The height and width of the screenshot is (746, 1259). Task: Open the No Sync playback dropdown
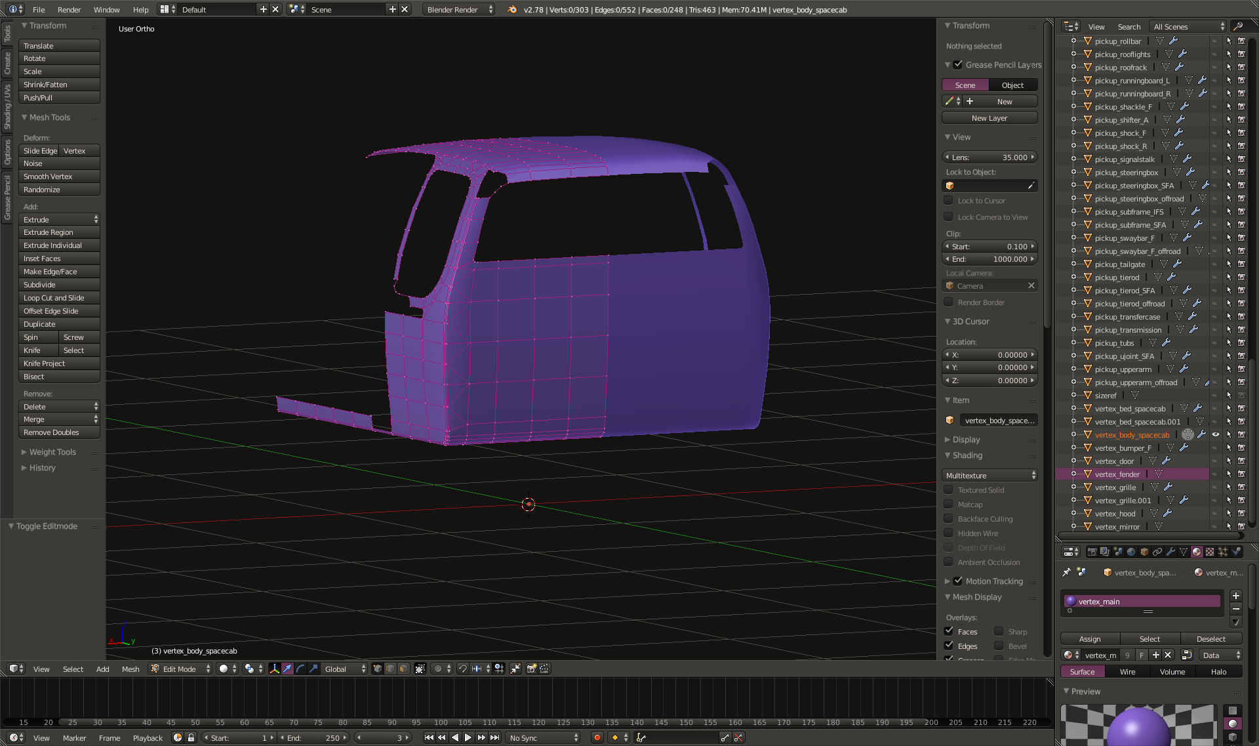tap(544, 737)
